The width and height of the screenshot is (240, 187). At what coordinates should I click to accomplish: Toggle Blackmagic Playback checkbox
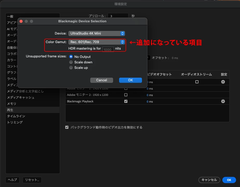(126, 101)
